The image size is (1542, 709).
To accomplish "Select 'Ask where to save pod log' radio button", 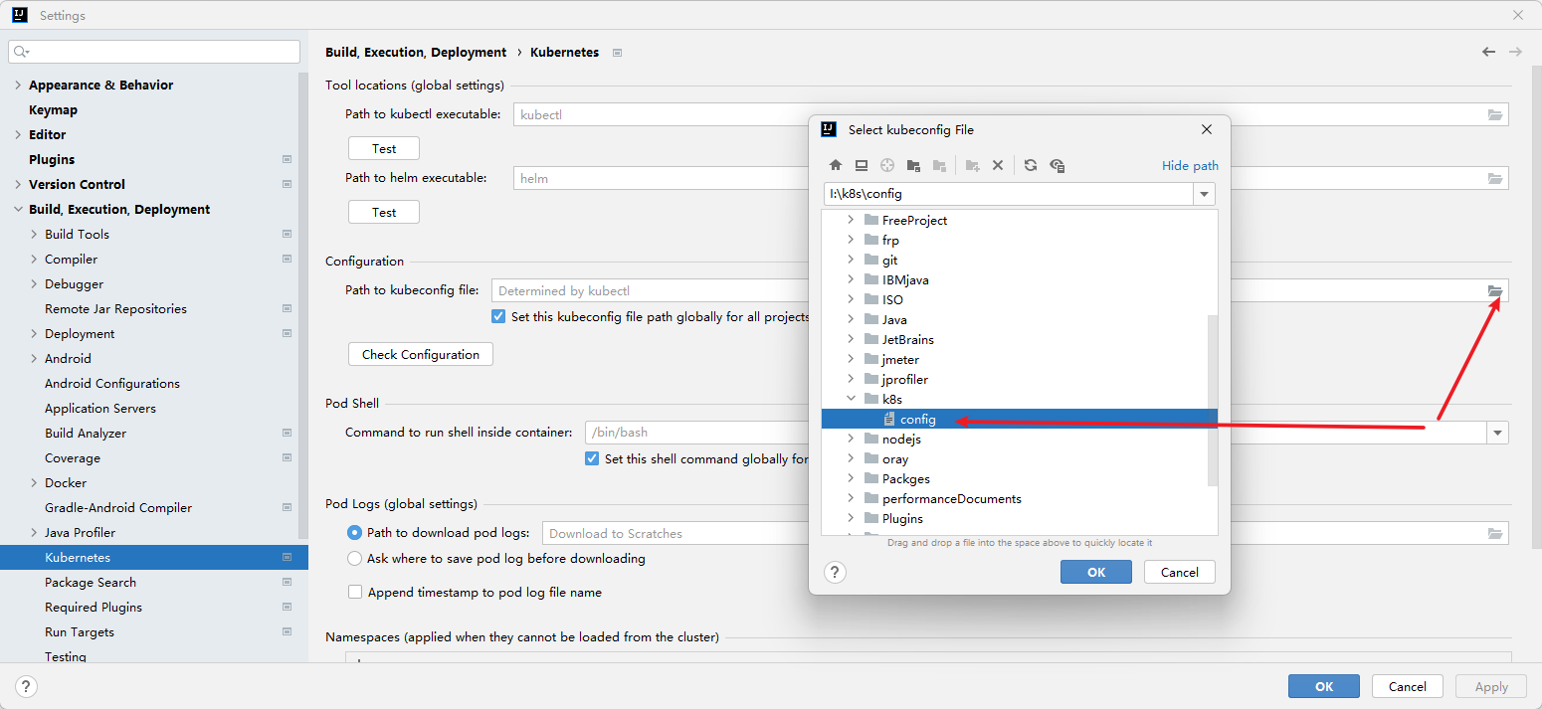I will tap(355, 559).
